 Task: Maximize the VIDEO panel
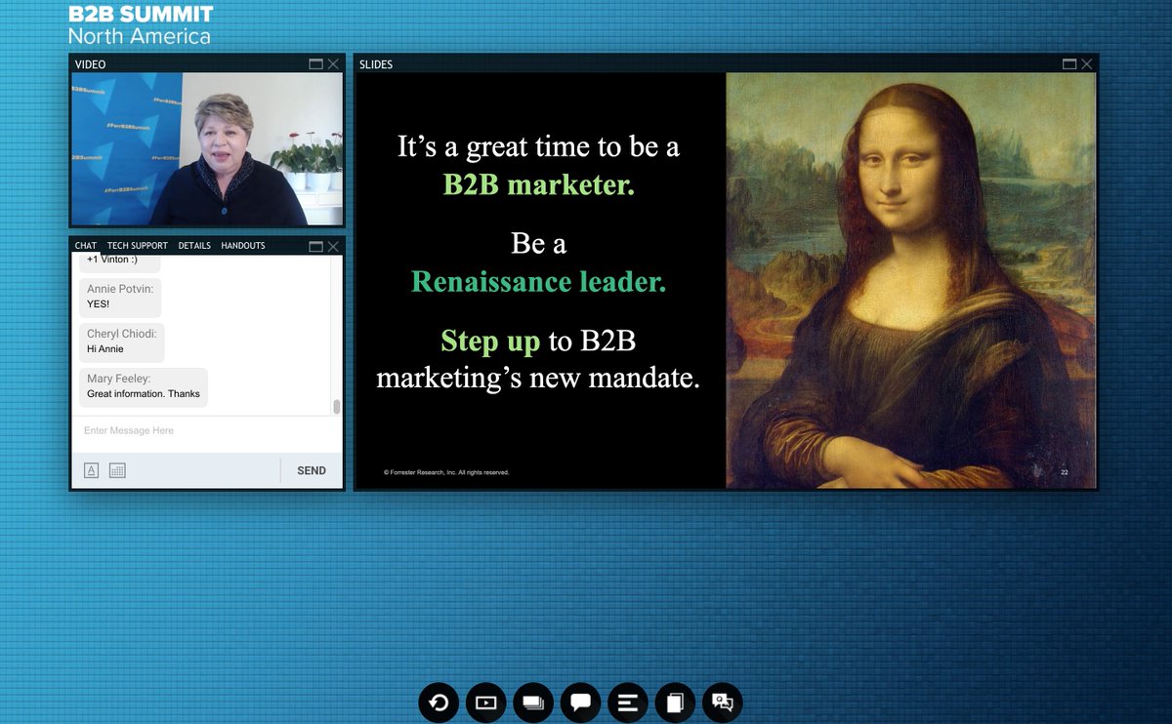(316, 64)
